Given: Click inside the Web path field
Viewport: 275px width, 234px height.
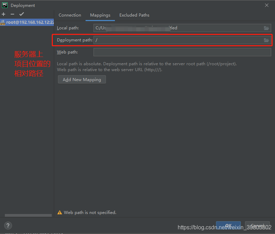Looking at the screenshot, I should tap(182, 52).
